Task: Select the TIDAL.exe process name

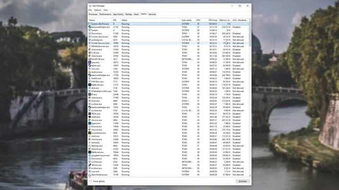Action: (96, 113)
